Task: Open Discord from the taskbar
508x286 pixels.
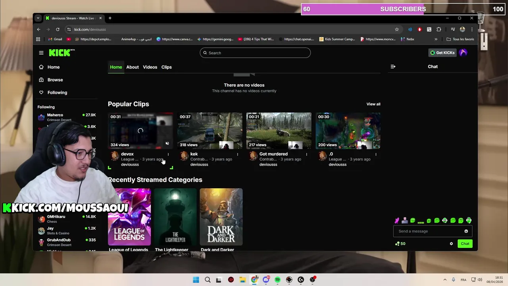Action: pos(266,280)
